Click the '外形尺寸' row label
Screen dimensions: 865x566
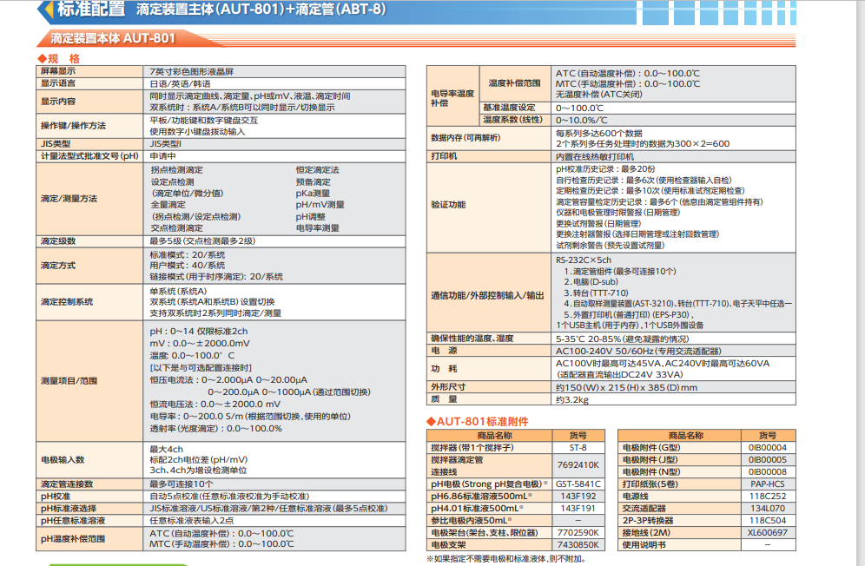(448, 387)
